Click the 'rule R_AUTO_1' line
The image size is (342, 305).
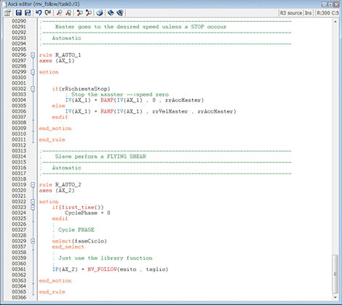tap(60, 55)
